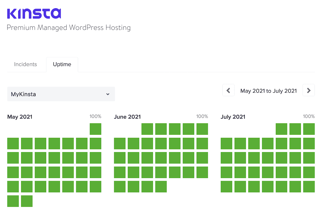Click the right arrow to view next months
Viewport: 322px width, 216px height.
point(308,90)
